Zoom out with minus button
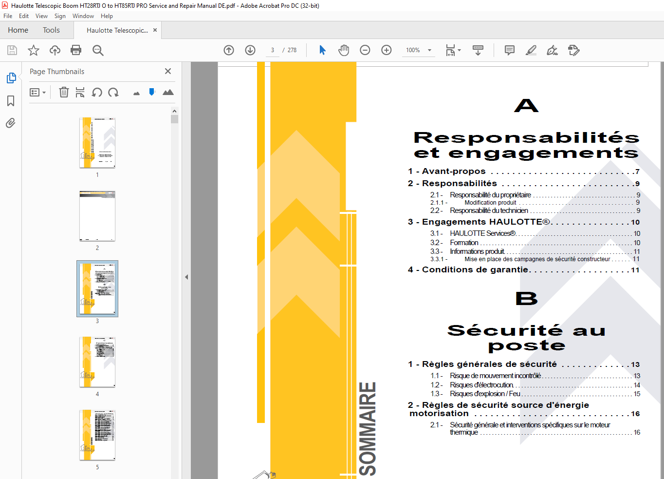The width and height of the screenshot is (664, 479). (x=365, y=50)
